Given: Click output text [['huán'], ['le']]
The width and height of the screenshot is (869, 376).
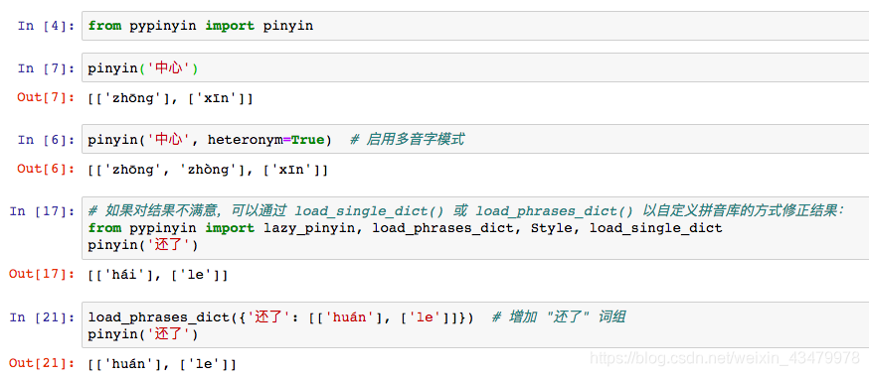Looking at the screenshot, I should tap(162, 364).
